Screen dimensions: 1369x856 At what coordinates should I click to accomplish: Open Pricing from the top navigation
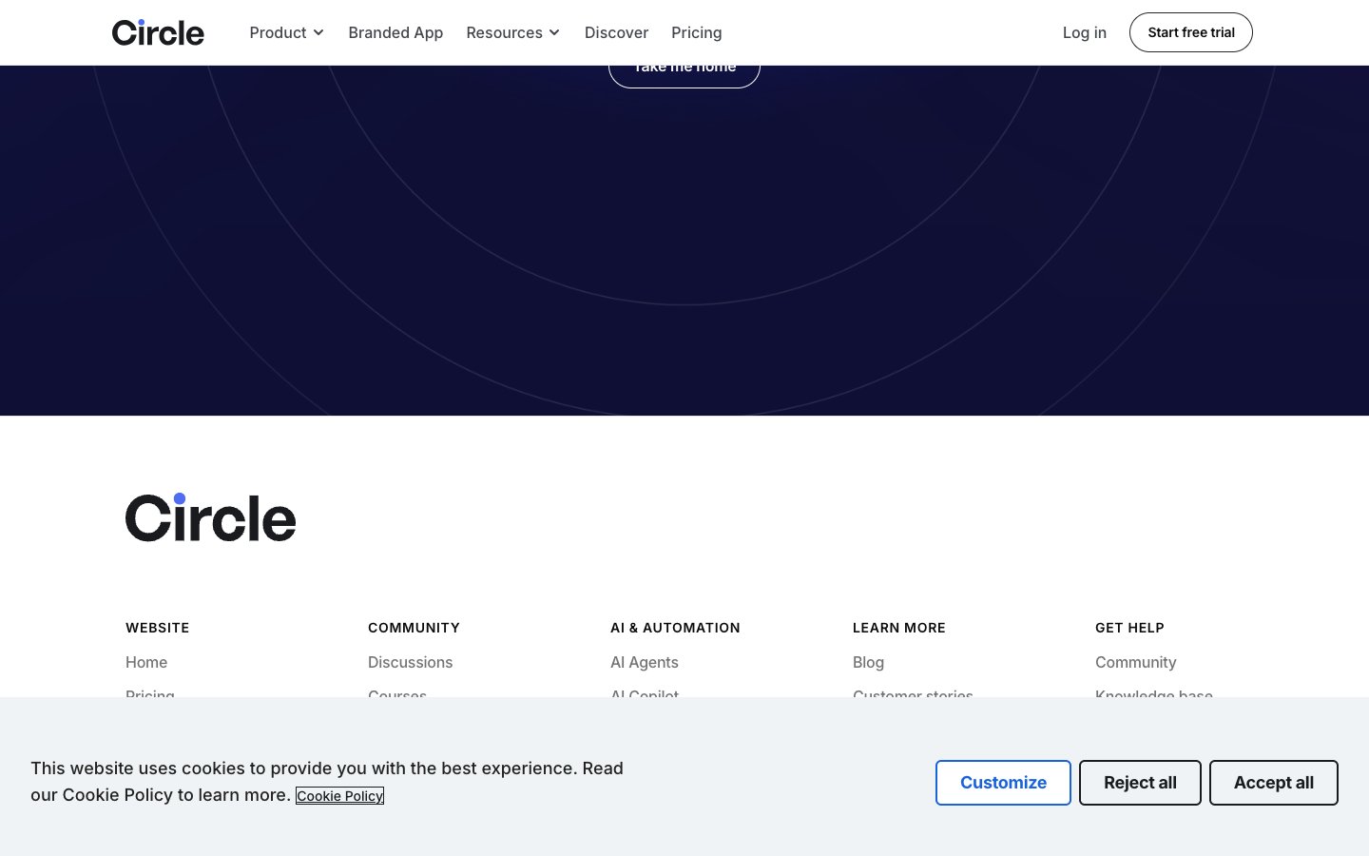(x=696, y=32)
